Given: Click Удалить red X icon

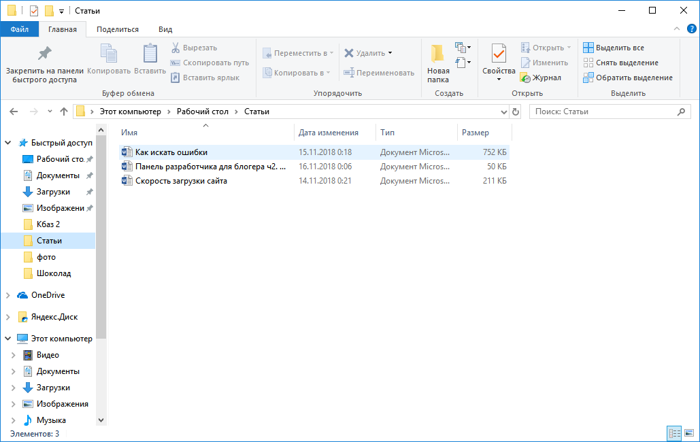Looking at the screenshot, I should pos(349,53).
